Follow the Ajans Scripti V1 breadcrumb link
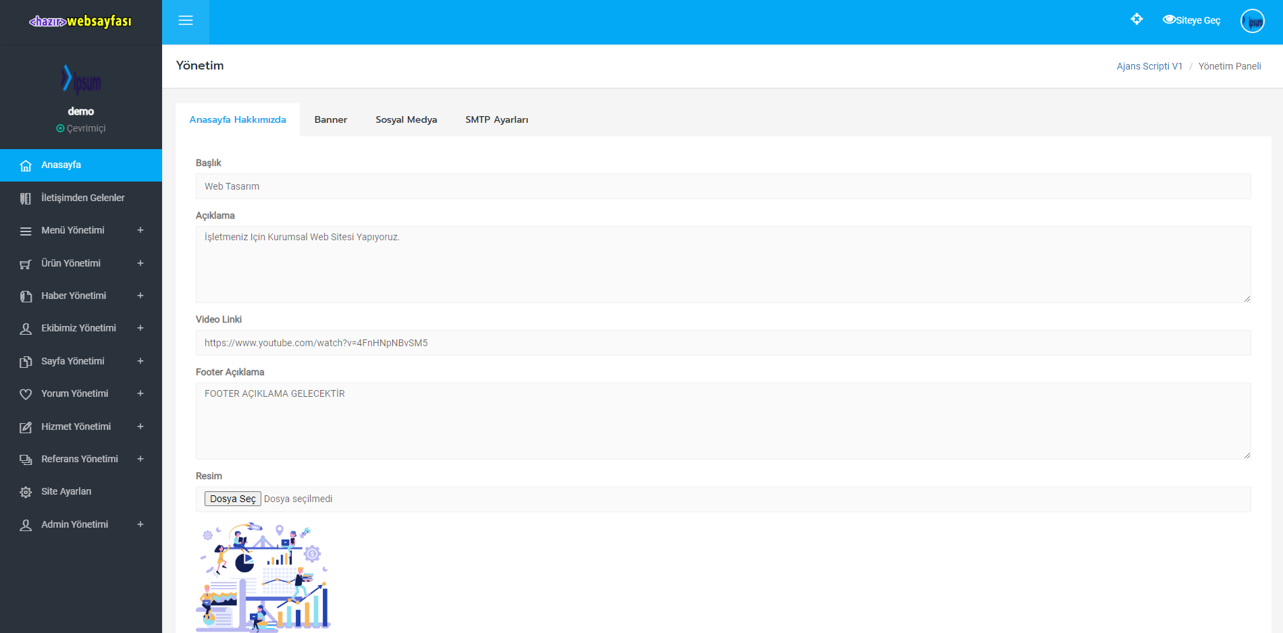Viewport: 1283px width, 633px height. click(1149, 66)
